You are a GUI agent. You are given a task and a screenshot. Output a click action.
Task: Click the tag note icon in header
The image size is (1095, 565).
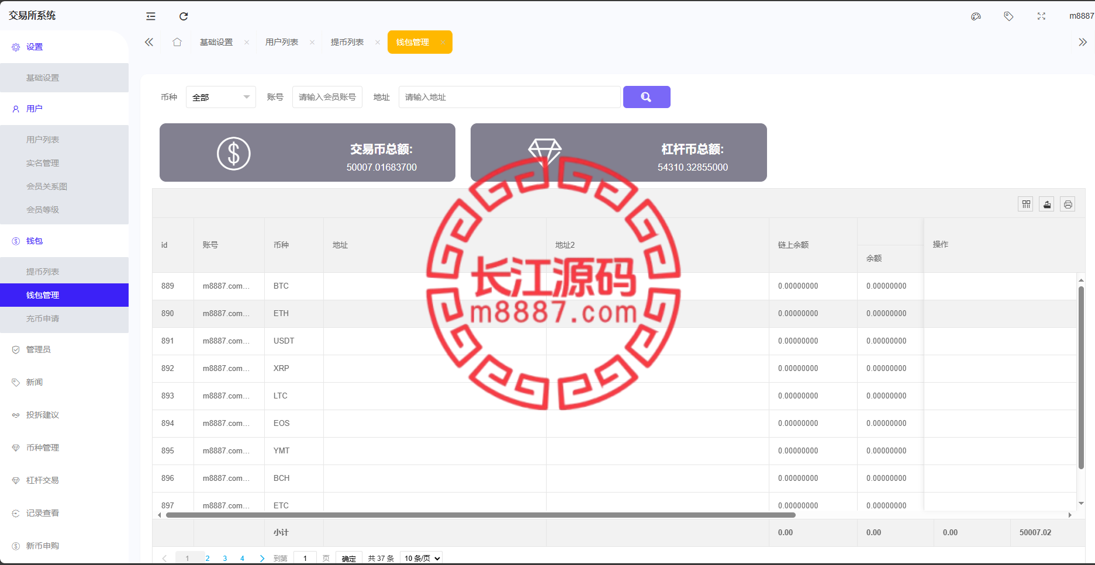1008,16
